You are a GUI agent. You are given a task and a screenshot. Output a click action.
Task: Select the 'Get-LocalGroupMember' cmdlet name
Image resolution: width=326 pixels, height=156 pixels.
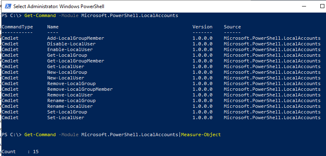coord(76,61)
